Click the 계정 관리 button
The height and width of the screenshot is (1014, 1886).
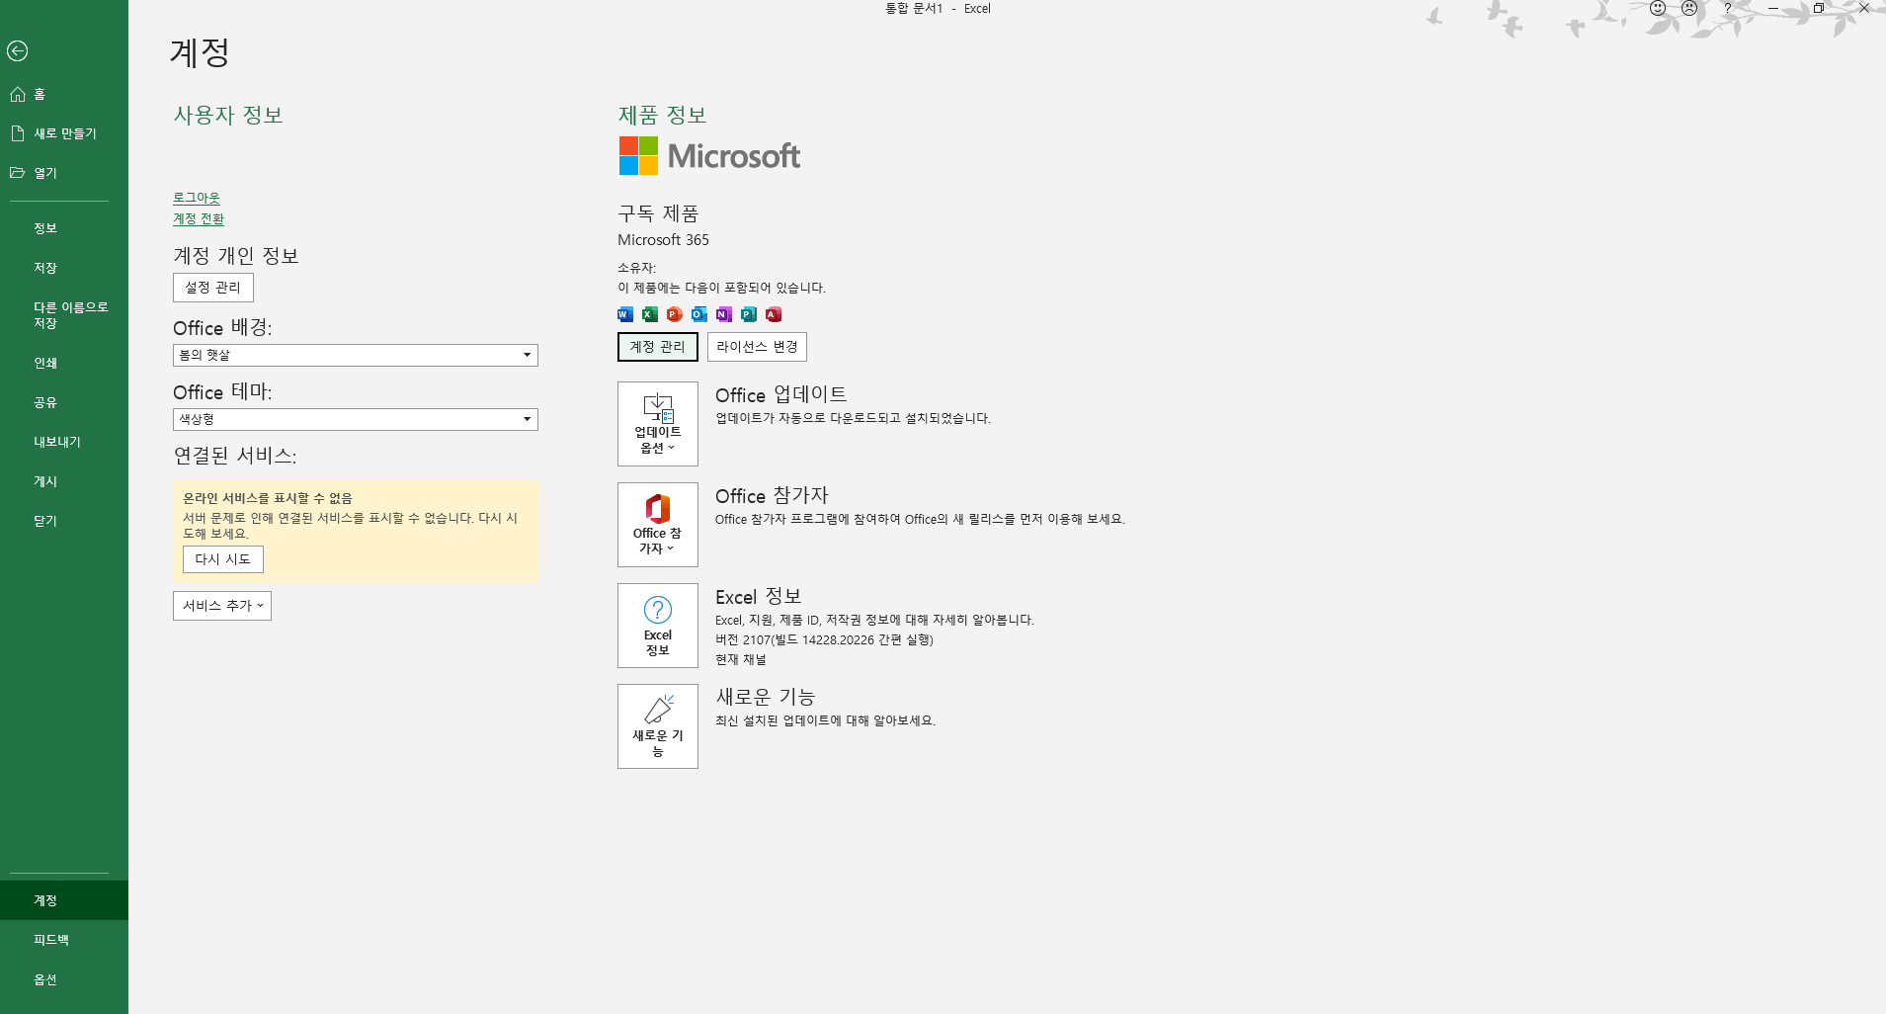tap(658, 347)
